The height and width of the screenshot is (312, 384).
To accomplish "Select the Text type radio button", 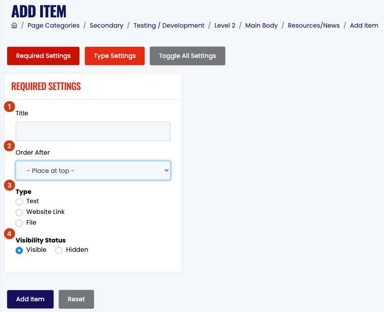I will pos(19,202).
